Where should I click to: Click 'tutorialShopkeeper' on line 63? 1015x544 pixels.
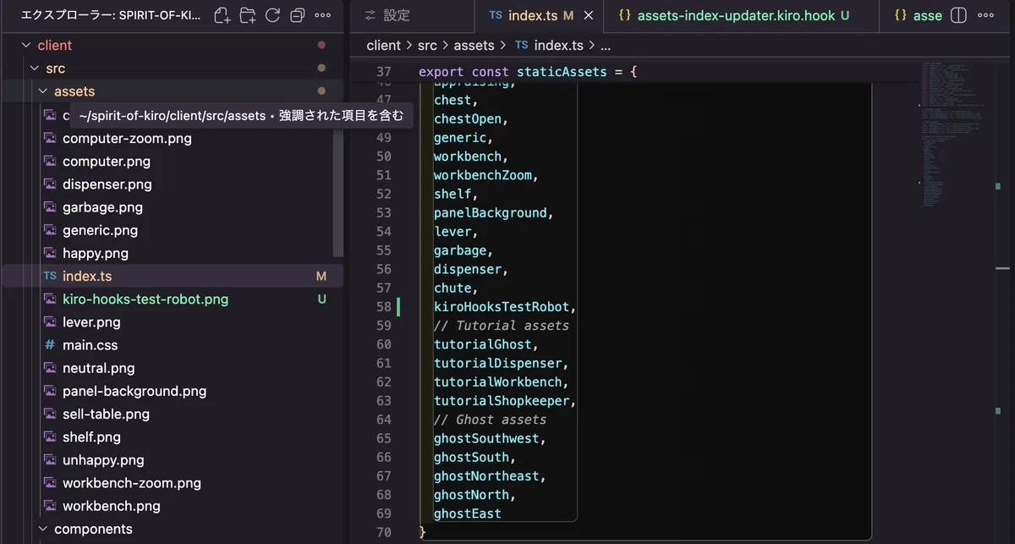pyautogui.click(x=502, y=401)
